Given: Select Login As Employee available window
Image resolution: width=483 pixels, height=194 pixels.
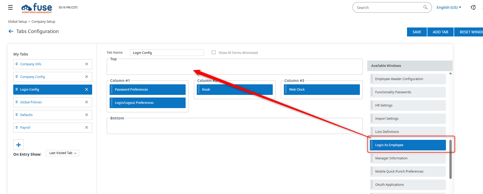Looking at the screenshot, I should 408,145.
